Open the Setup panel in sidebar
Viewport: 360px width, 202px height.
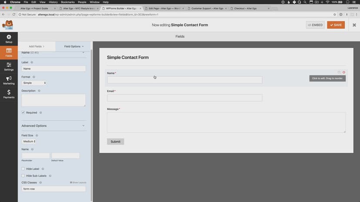9,39
